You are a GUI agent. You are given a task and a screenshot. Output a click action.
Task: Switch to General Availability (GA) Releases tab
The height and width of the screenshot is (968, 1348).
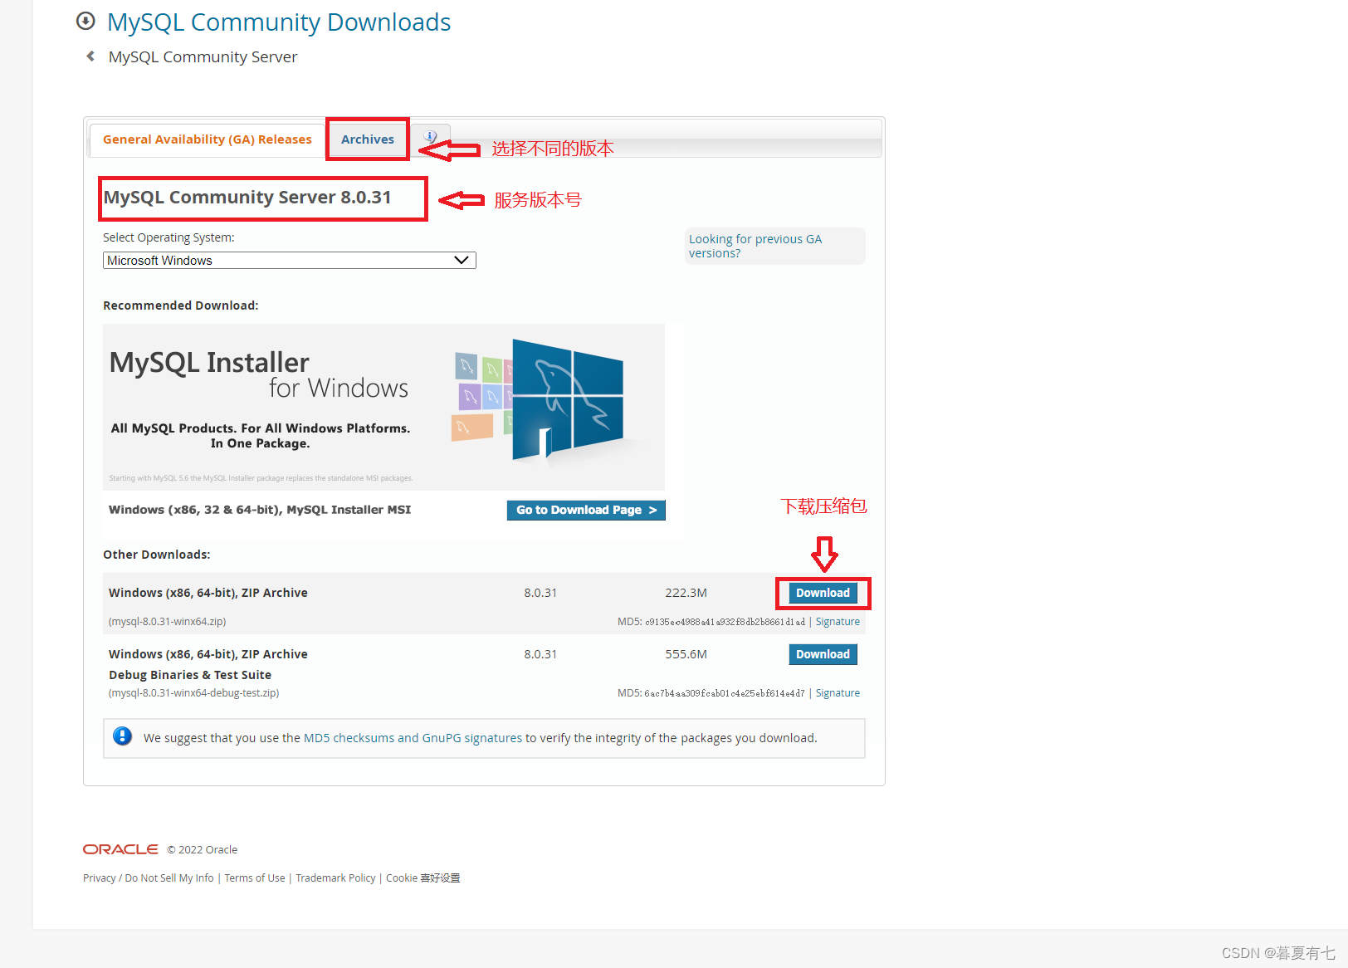[x=208, y=139]
